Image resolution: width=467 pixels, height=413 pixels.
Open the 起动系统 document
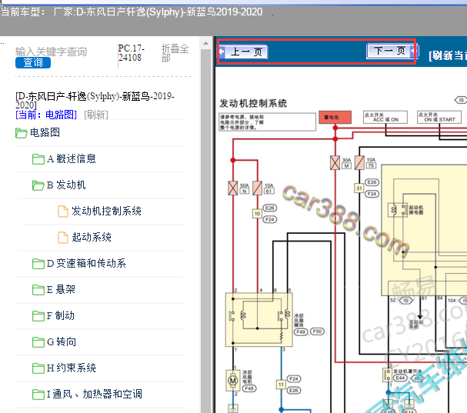click(92, 238)
